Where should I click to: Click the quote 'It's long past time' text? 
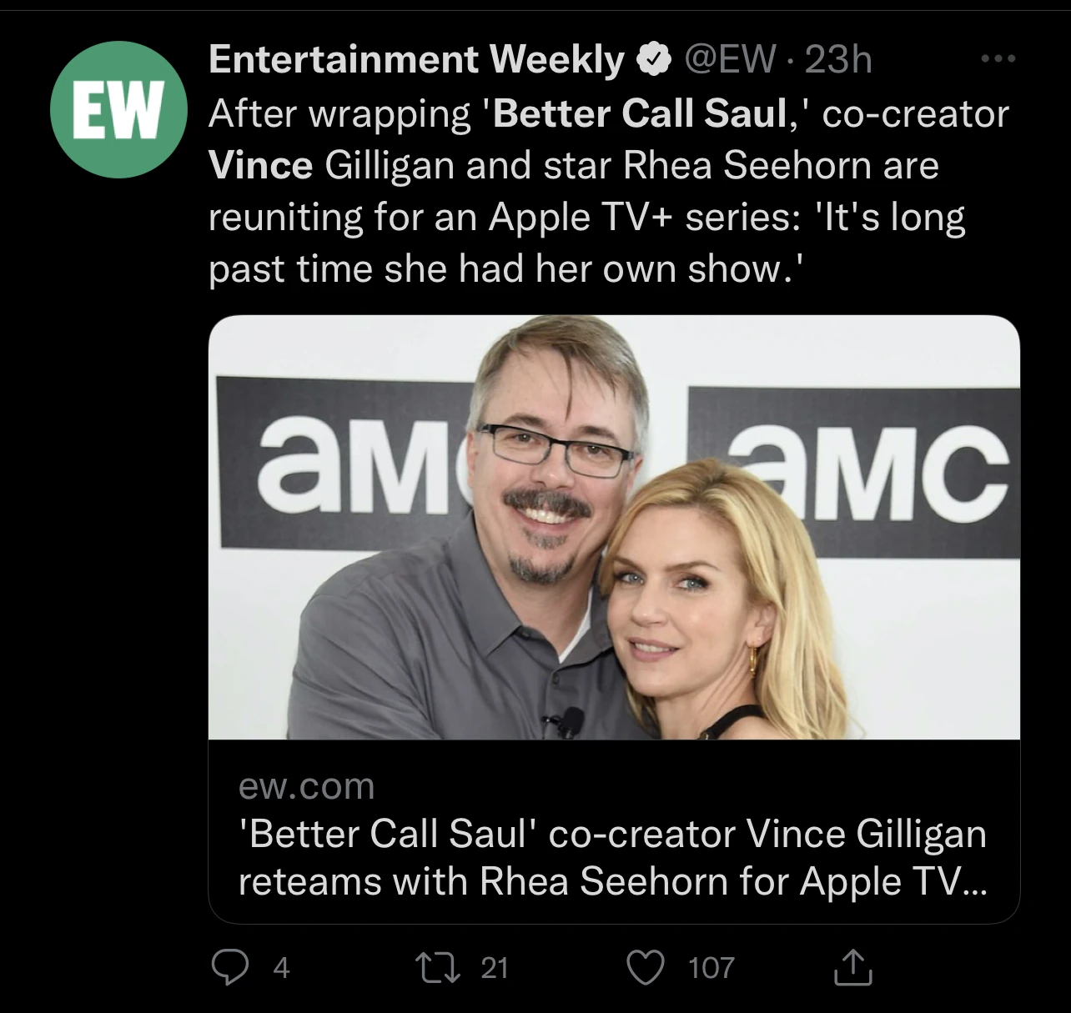click(893, 217)
